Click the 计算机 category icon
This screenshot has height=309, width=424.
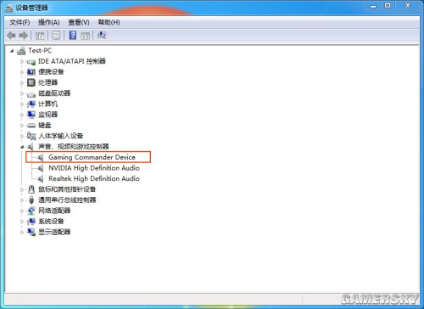31,104
